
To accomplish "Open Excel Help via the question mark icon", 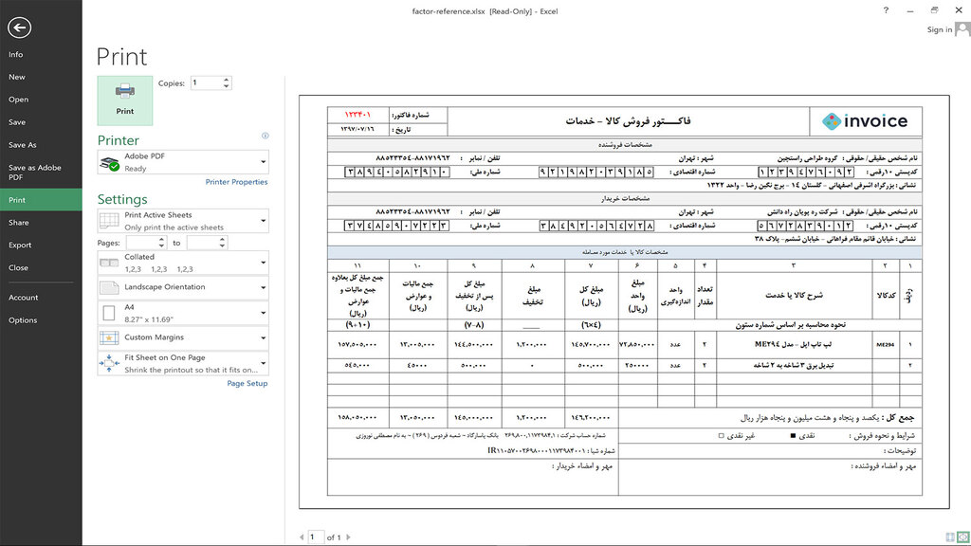I will 885,10.
